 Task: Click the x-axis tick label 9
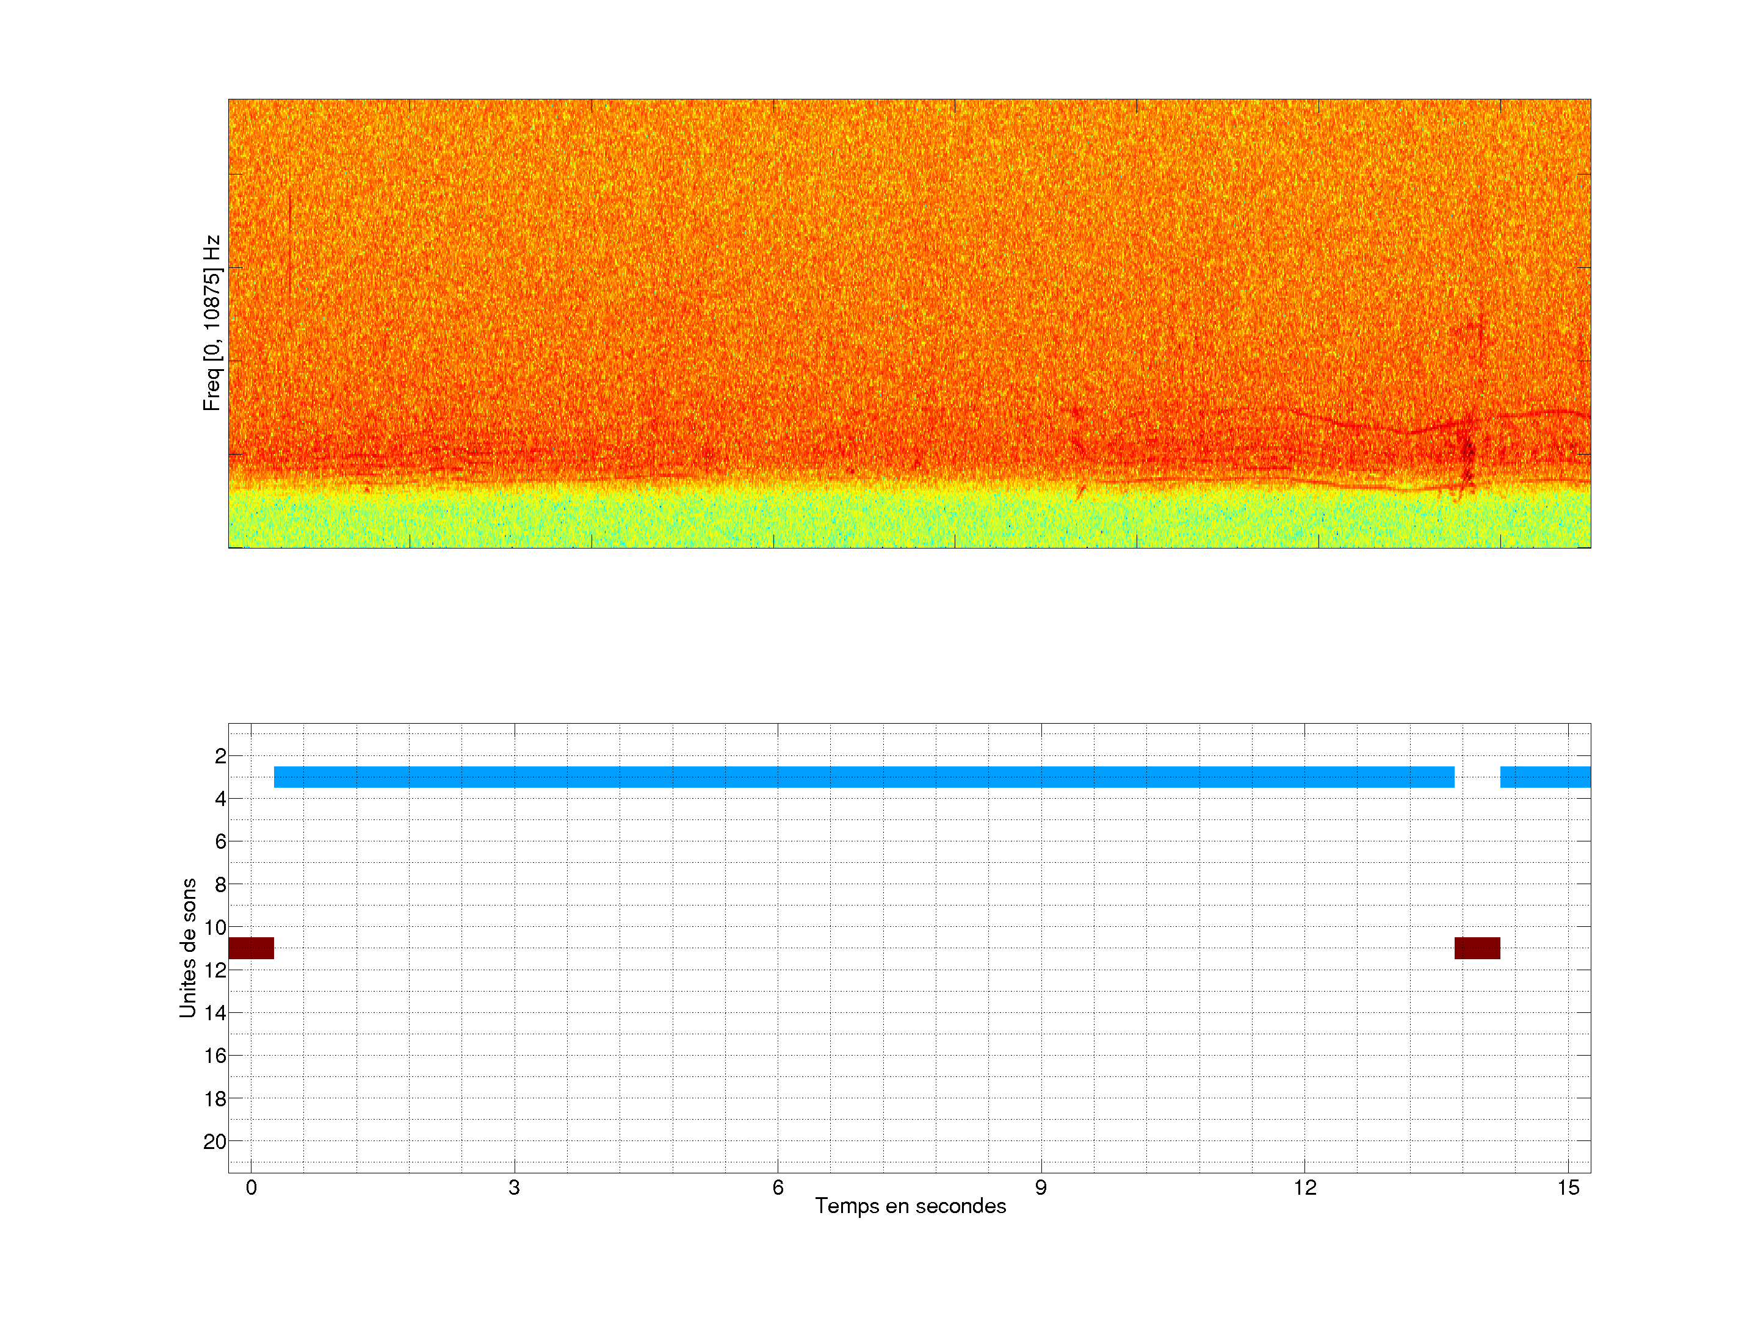coord(1040,1187)
